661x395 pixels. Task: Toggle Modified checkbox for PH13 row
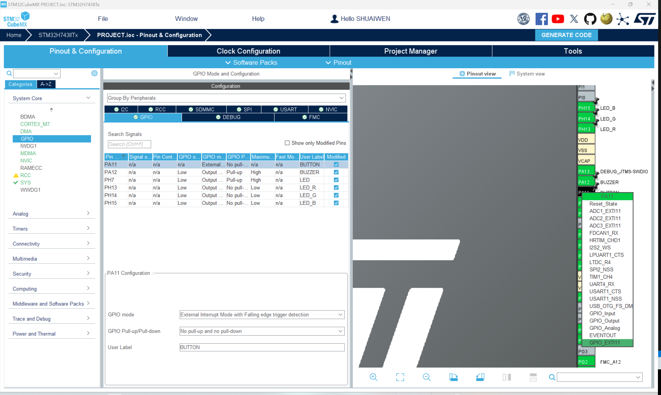336,188
